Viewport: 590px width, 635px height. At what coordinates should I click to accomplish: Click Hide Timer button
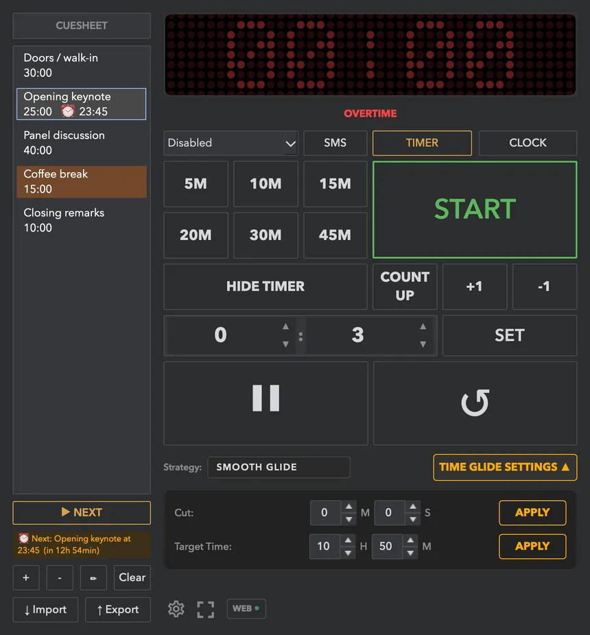coord(265,287)
